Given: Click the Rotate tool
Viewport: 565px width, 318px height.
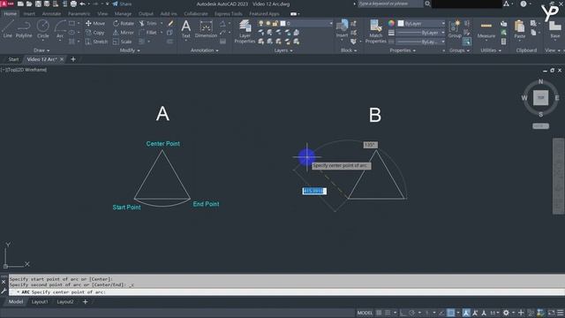Looking at the screenshot, I should [124, 24].
